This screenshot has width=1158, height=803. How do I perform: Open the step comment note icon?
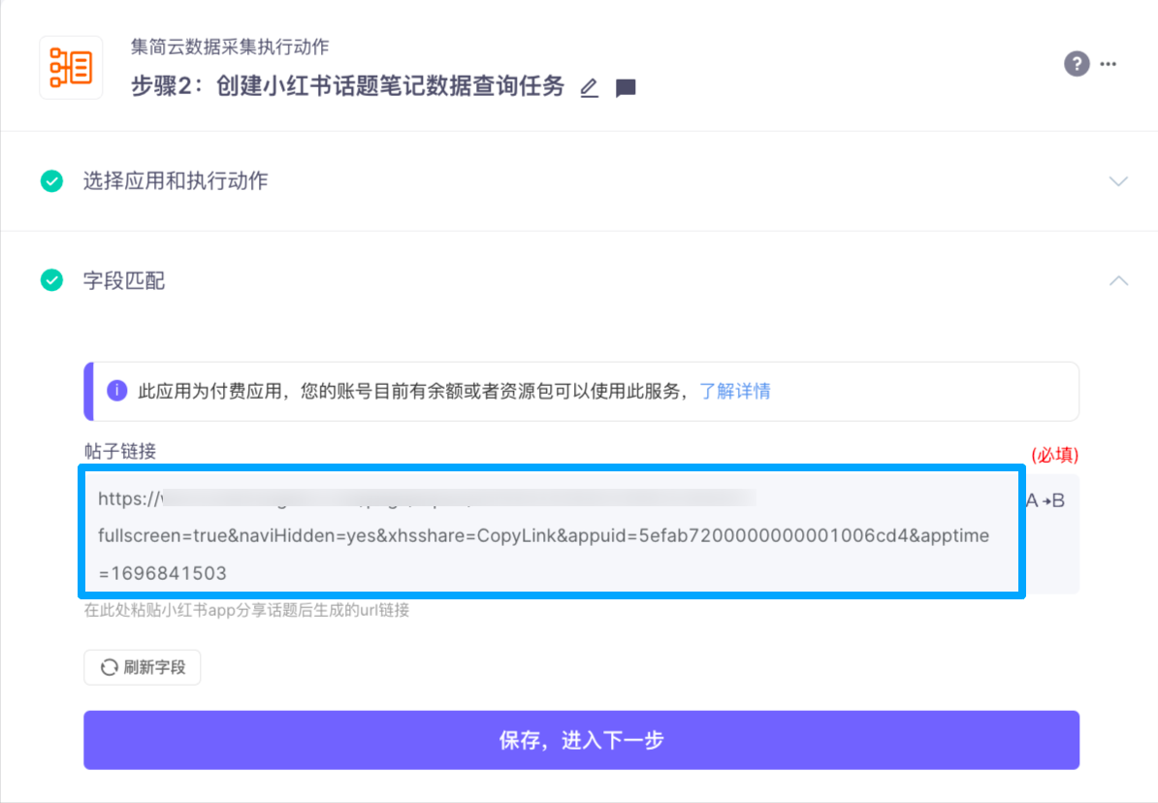(x=626, y=88)
